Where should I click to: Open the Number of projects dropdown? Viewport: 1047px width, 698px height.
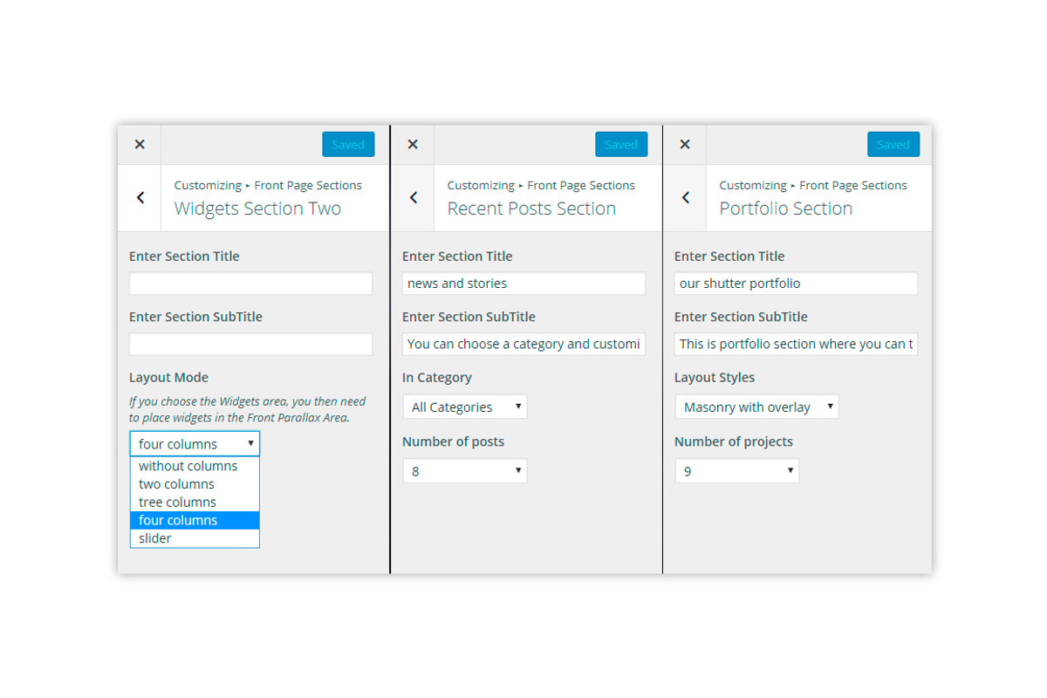click(737, 471)
